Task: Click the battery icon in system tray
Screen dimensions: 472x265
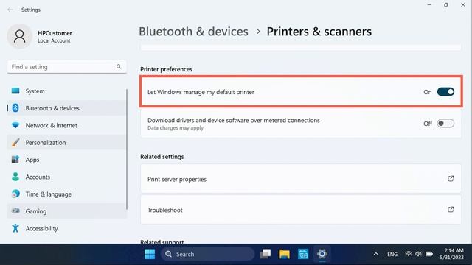Action: pyautogui.click(x=429, y=254)
